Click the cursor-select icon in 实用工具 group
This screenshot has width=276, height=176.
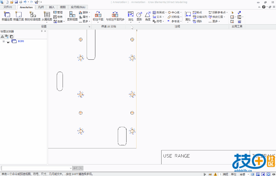[x=232, y=13]
